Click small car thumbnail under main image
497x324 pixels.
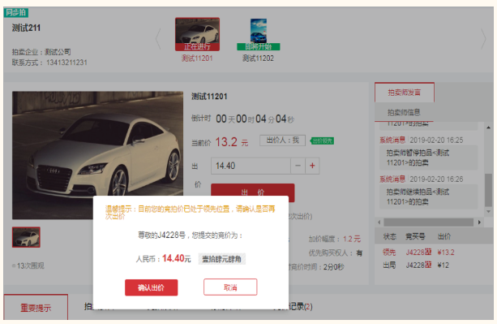[x=26, y=237]
